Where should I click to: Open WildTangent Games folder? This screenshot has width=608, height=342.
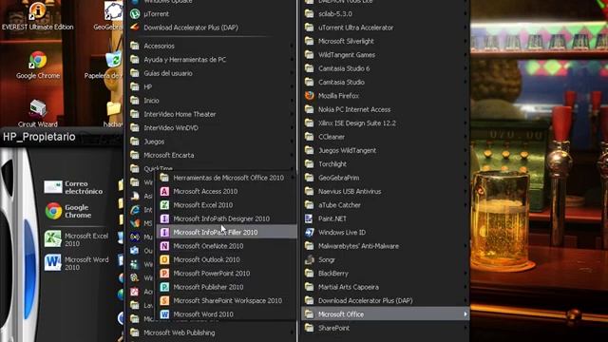tap(385, 55)
